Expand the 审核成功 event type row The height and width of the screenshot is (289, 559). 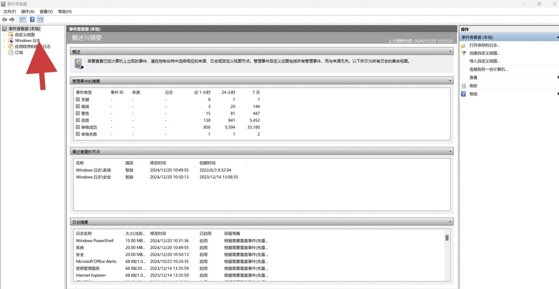point(78,127)
